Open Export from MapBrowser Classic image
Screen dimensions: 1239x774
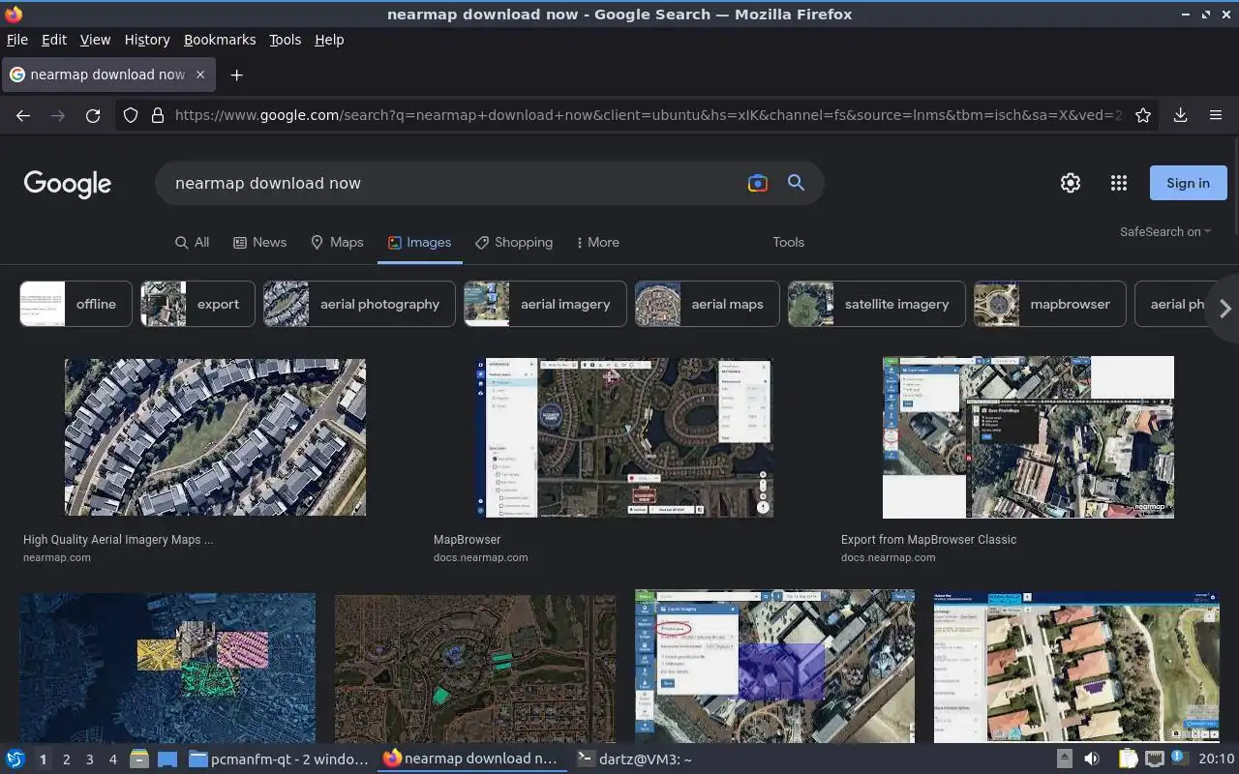(1028, 437)
